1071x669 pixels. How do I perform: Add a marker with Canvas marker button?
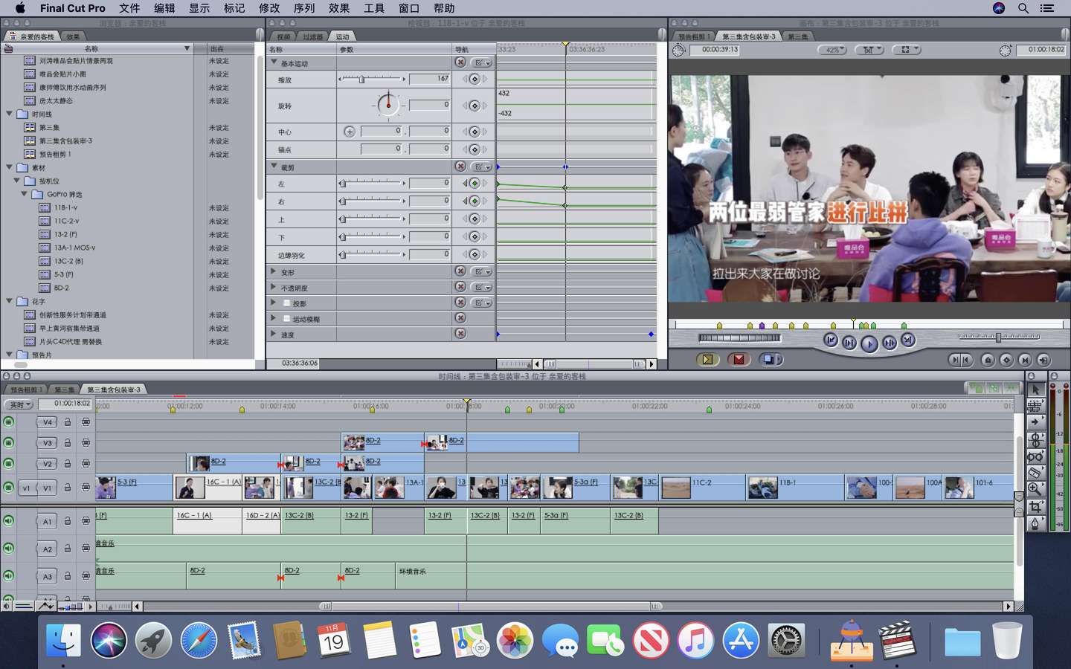click(988, 360)
